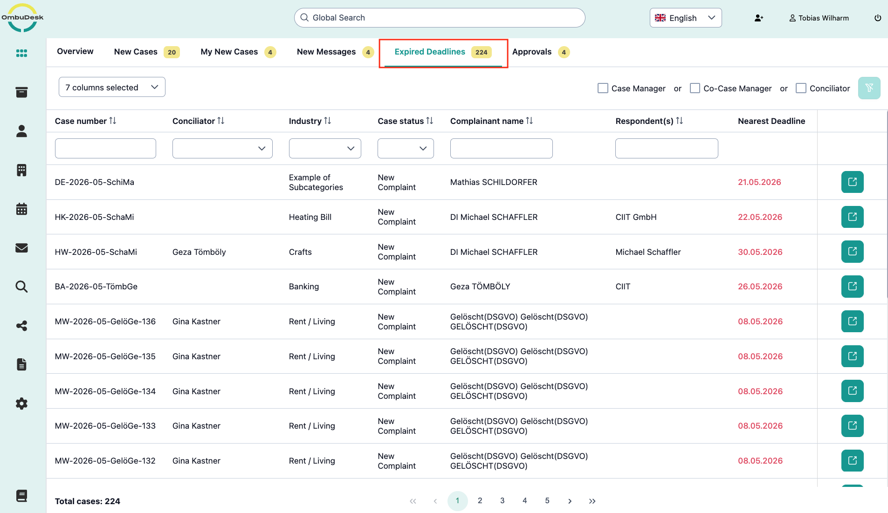Click Geza Tömböly conciliator cell
This screenshot has width=888, height=513.
click(199, 252)
